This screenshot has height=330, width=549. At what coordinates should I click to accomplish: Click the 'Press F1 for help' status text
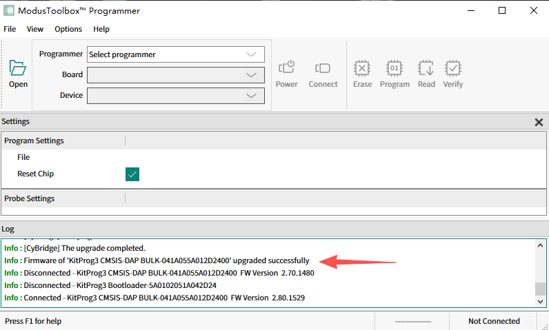[33, 321]
